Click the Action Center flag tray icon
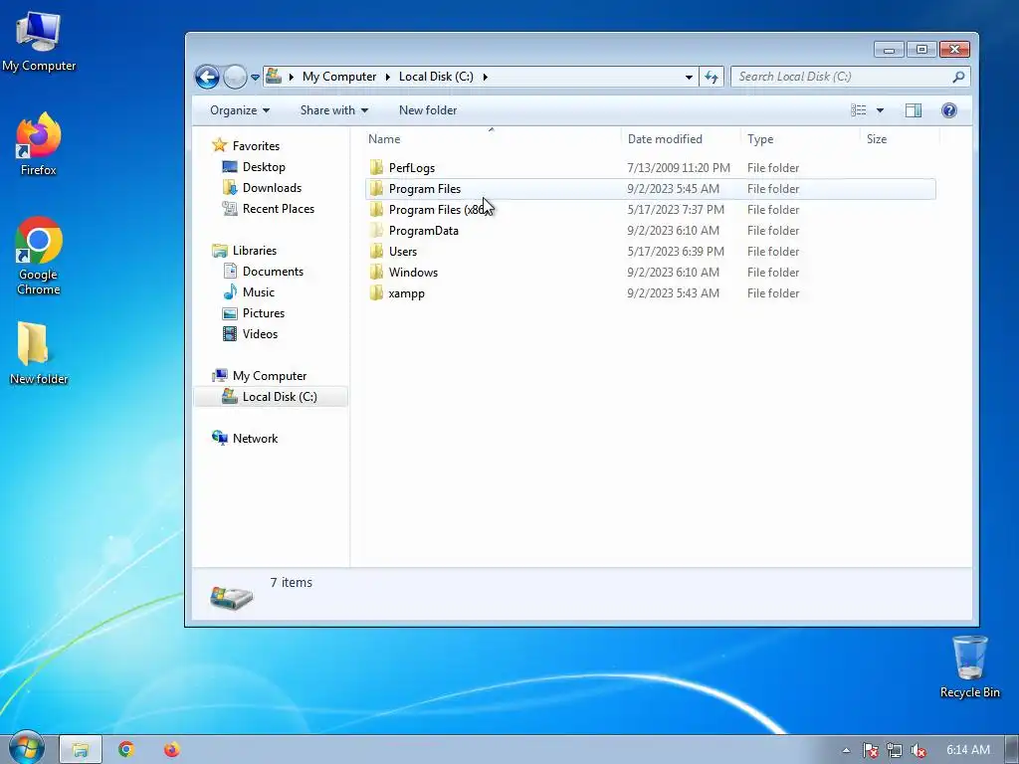 (870, 750)
